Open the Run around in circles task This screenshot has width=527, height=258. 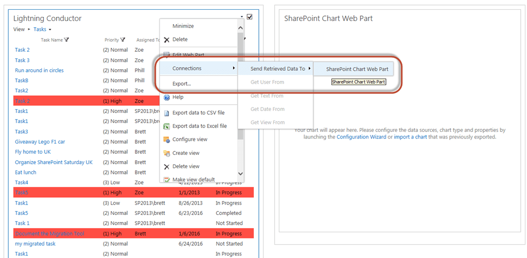pyautogui.click(x=39, y=70)
